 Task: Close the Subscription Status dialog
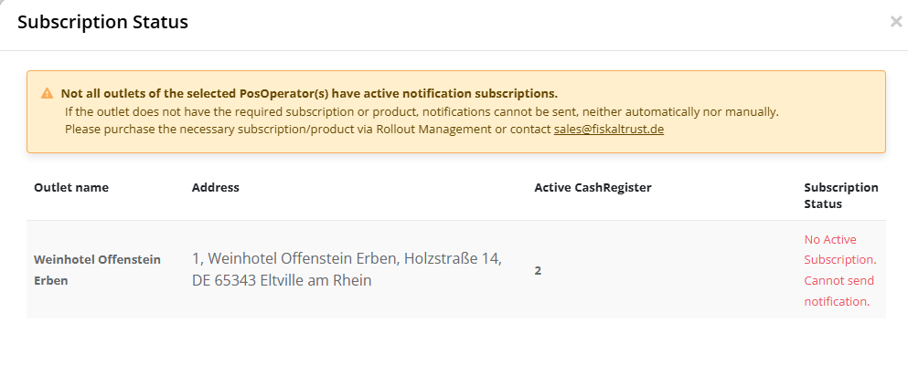click(895, 22)
